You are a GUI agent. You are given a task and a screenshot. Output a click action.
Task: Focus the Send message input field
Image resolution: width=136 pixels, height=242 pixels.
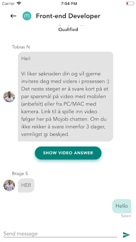(60, 234)
